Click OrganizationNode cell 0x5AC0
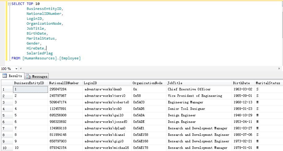The width and height of the screenshot is (283, 151). point(149,102)
